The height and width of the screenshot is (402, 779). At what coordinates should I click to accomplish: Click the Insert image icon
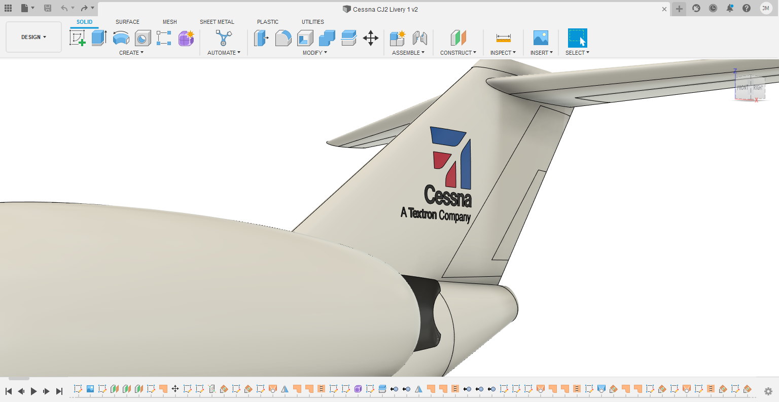tap(541, 38)
